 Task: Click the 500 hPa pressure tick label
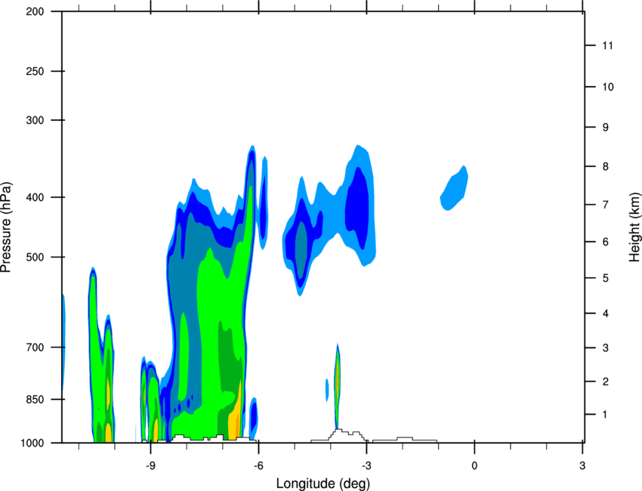(x=35, y=257)
